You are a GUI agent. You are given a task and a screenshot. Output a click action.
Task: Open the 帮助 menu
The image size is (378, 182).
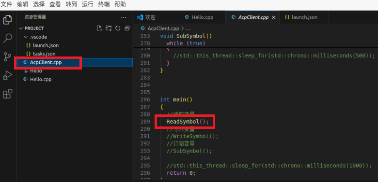(x=120, y=4)
